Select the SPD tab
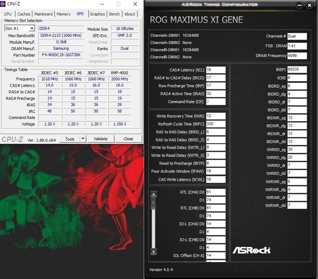This screenshot has height=279, width=318. (80, 14)
